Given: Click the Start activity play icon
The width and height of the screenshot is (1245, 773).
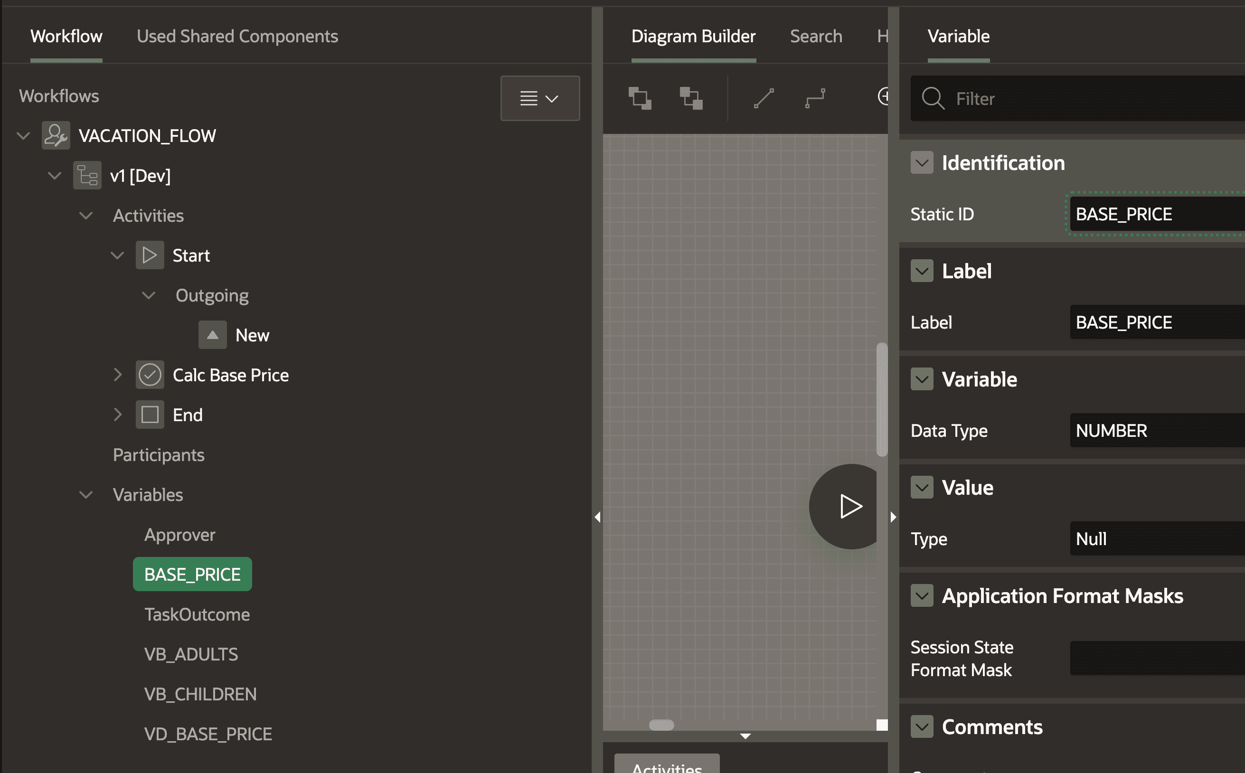Looking at the screenshot, I should click(149, 255).
